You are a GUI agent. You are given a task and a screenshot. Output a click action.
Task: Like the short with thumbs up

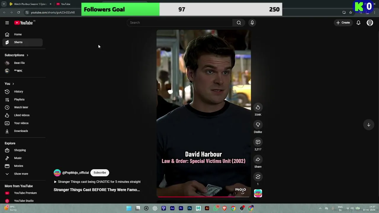258,107
